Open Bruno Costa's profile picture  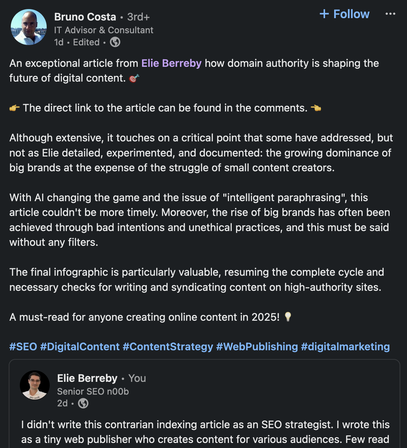tap(29, 27)
